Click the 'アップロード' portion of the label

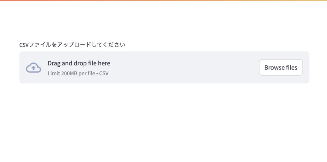point(71,45)
